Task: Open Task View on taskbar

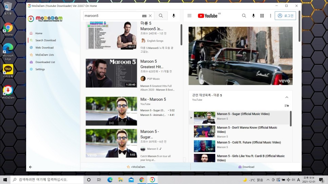Action: coord(99,180)
